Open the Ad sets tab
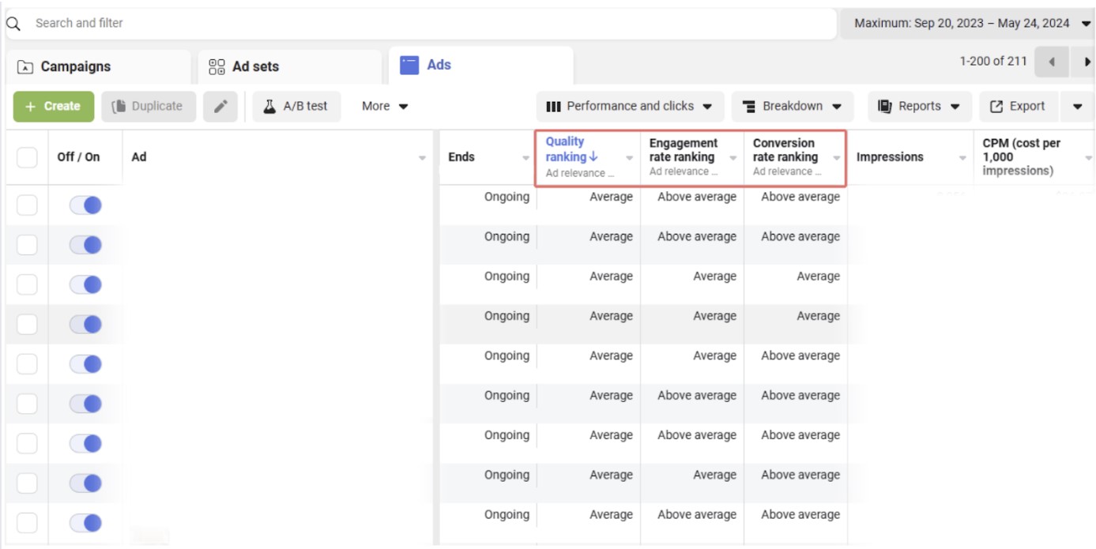This screenshot has width=1096, height=549. [x=254, y=65]
